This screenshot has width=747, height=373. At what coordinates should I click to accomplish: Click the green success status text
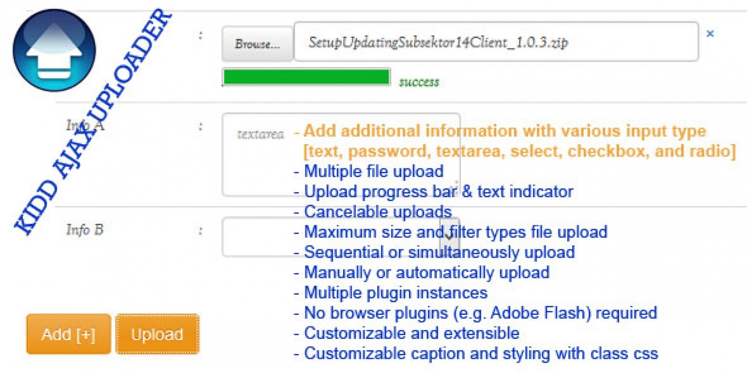coord(419,83)
